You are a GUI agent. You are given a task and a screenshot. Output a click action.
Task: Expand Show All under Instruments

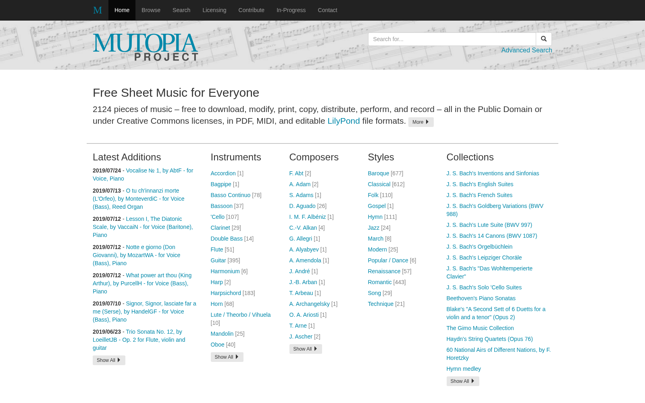tap(227, 357)
